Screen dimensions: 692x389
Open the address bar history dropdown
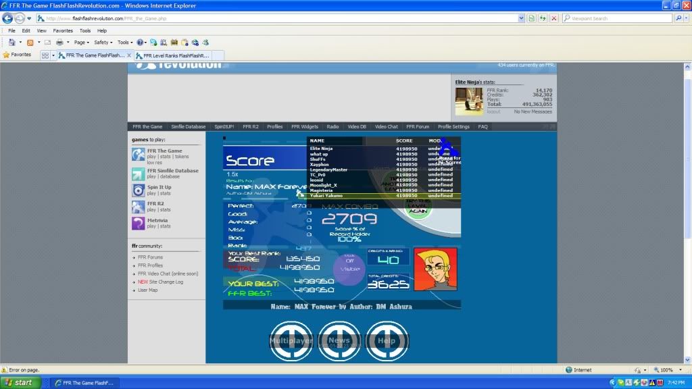click(x=521, y=18)
